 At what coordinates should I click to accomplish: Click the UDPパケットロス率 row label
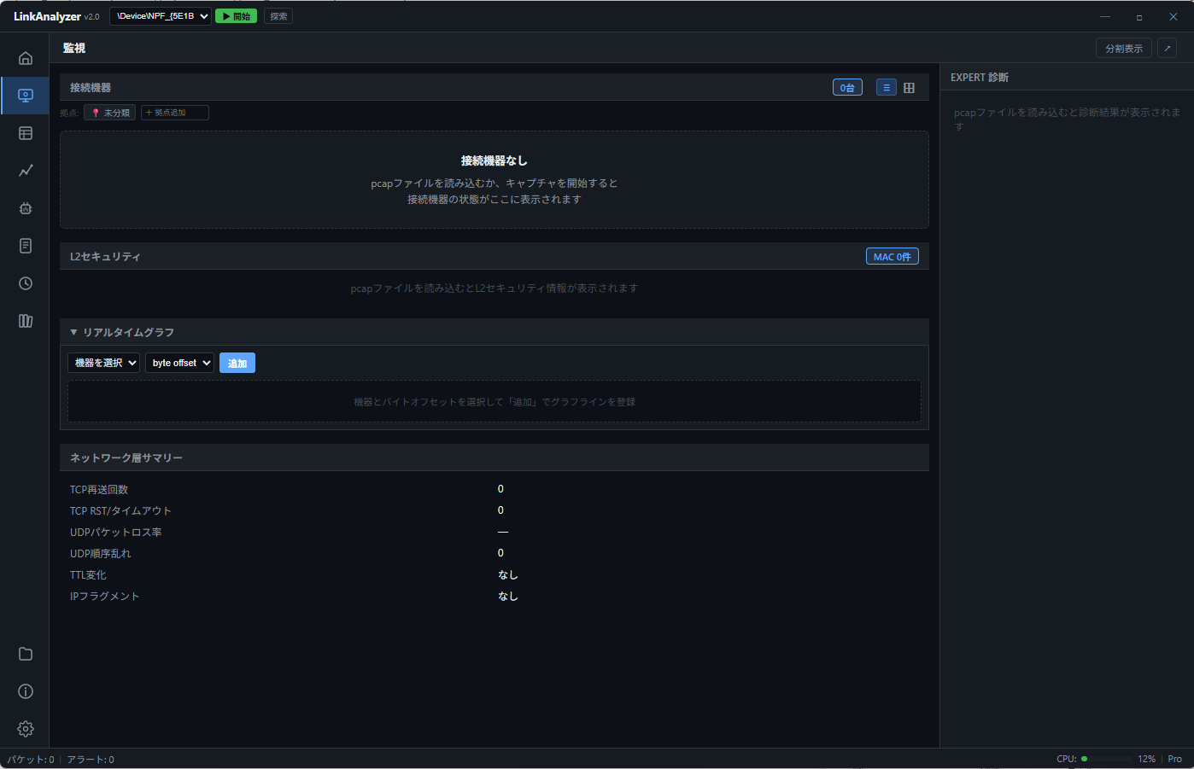click(x=116, y=532)
